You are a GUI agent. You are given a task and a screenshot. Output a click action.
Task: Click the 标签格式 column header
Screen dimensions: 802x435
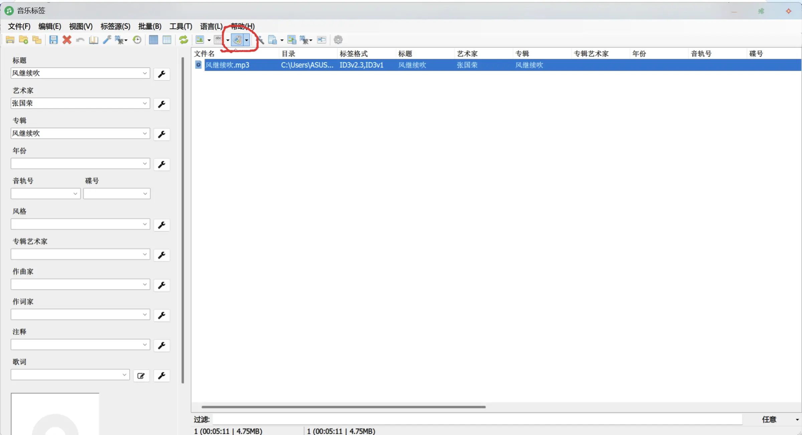(366, 53)
